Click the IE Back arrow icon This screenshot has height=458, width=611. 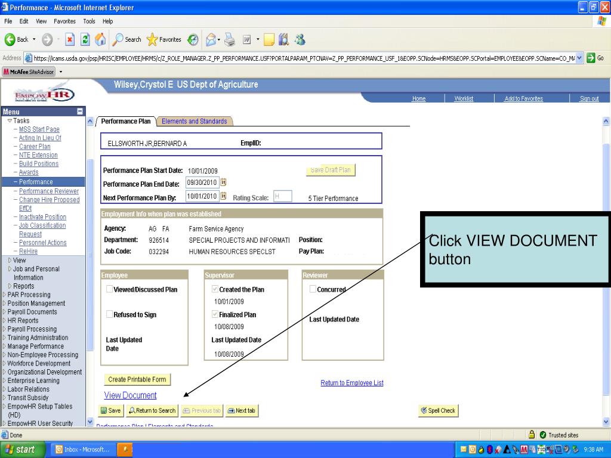[10, 39]
